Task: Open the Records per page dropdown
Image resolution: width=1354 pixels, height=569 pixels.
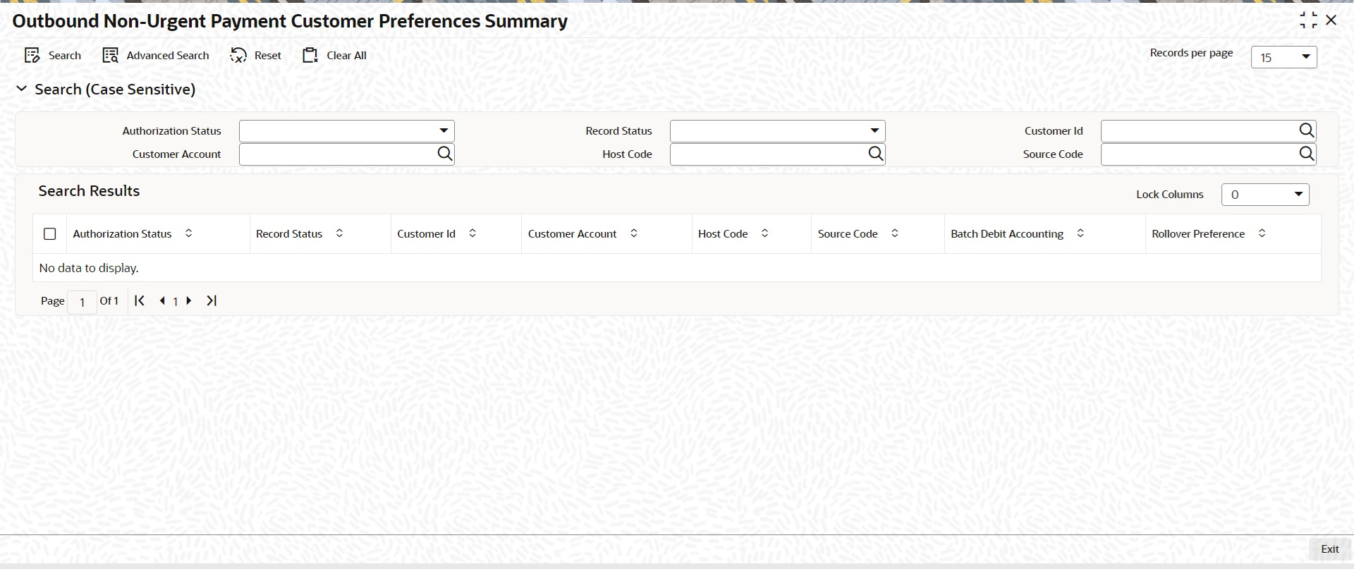Action: 1283,57
